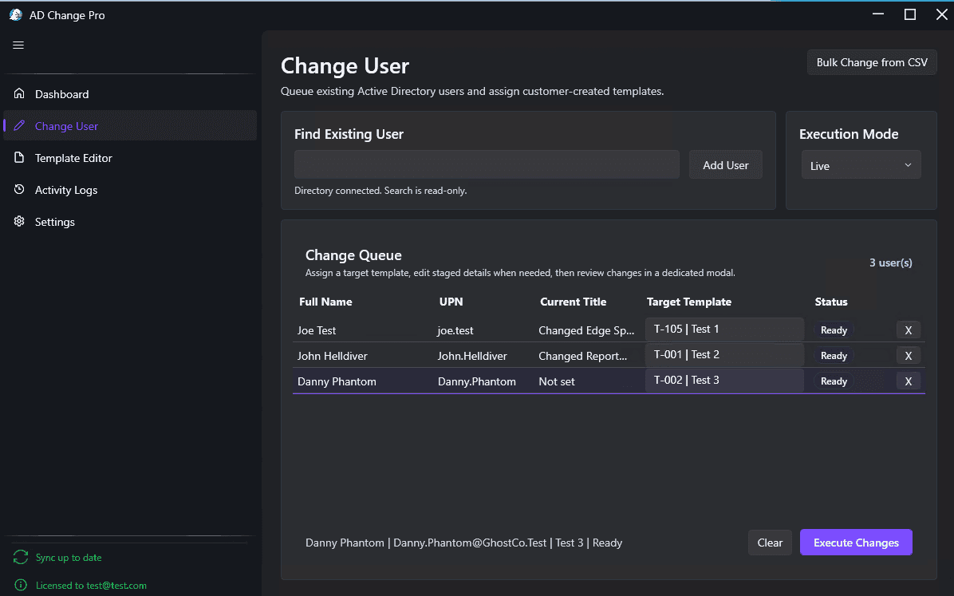Click the Dashboard home icon
954x596 pixels.
pos(19,94)
